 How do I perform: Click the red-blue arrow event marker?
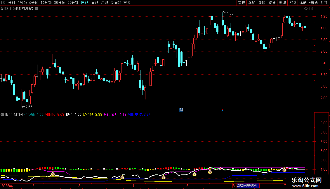pos(222,110)
